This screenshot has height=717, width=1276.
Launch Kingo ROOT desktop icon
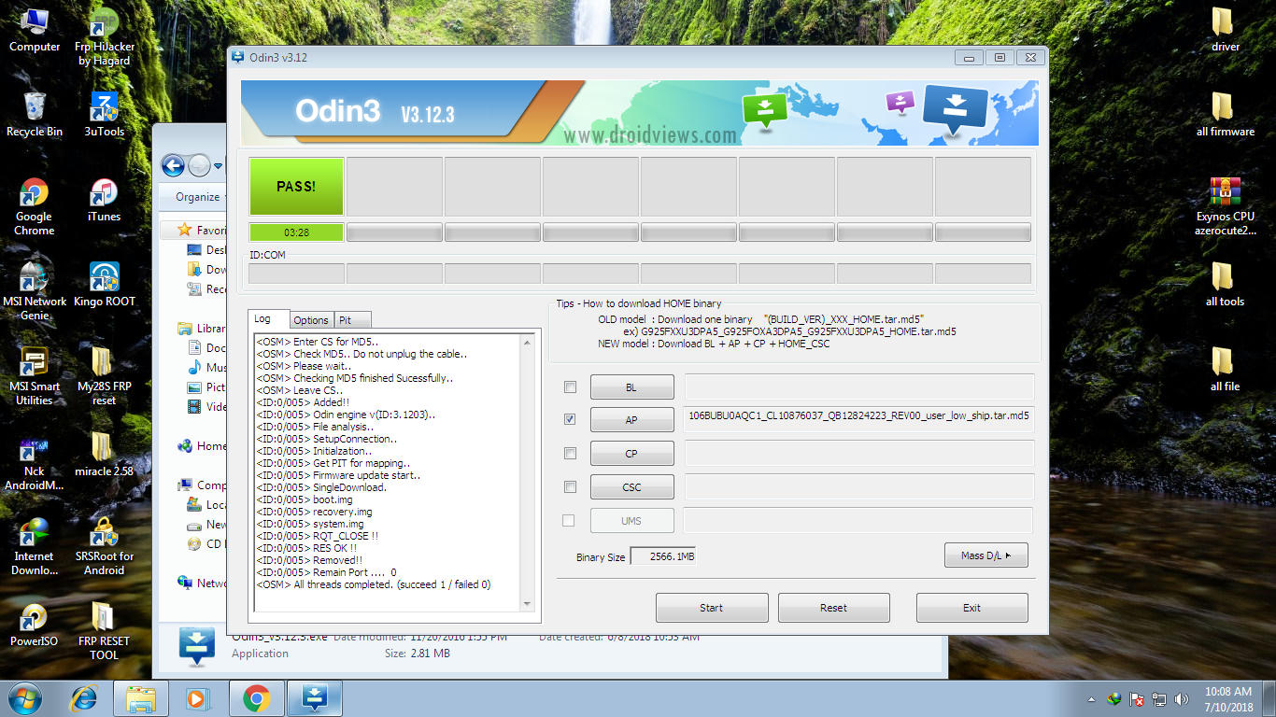point(104,285)
